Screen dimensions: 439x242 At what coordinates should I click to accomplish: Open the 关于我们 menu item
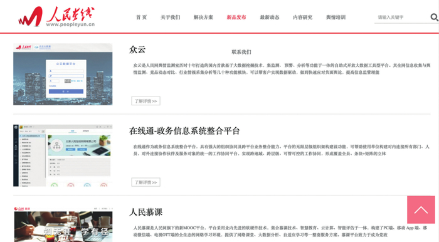click(170, 18)
